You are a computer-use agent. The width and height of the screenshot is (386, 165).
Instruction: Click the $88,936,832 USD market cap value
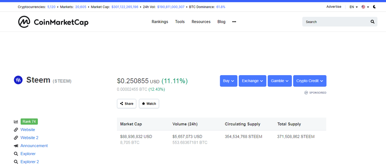136,136
